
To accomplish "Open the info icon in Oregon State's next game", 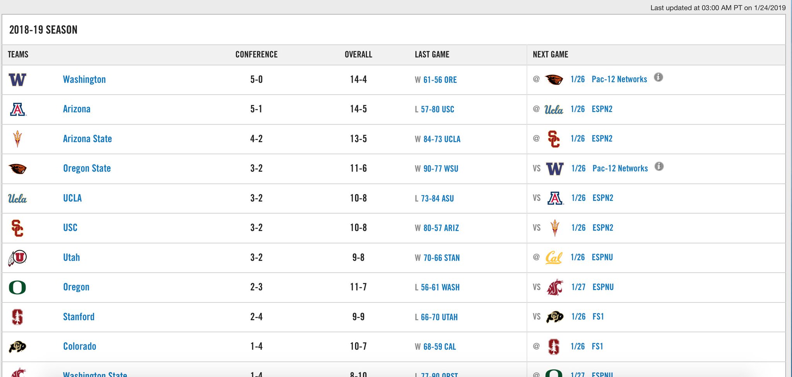I will [659, 166].
